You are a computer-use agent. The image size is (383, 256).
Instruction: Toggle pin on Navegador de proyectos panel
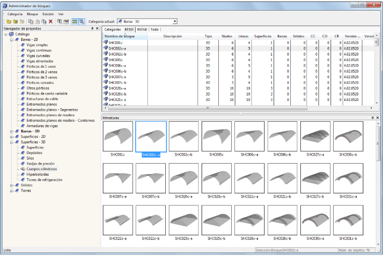pos(92,28)
